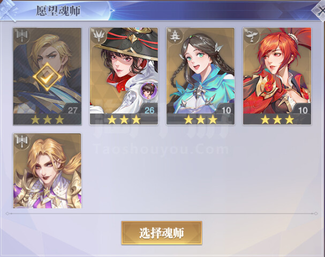This screenshot has height=257, width=325.
Task: Click the 愿望魂师 title header
Action: pyautogui.click(x=58, y=11)
